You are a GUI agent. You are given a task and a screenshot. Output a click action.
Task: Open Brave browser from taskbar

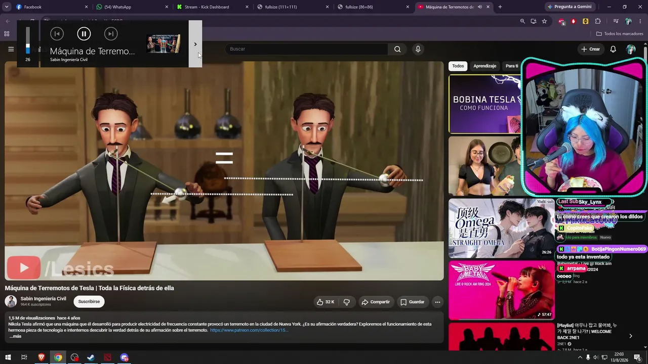click(42, 357)
